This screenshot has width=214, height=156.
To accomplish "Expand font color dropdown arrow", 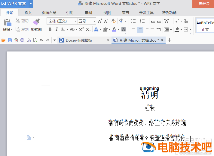I will [x=118, y=29].
